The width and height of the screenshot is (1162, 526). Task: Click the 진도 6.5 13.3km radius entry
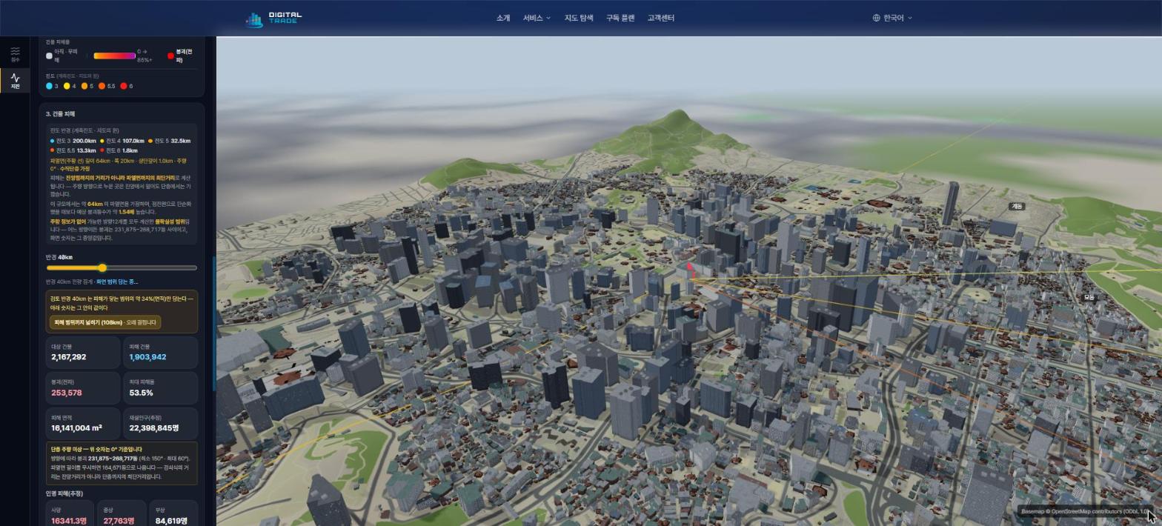coord(73,150)
